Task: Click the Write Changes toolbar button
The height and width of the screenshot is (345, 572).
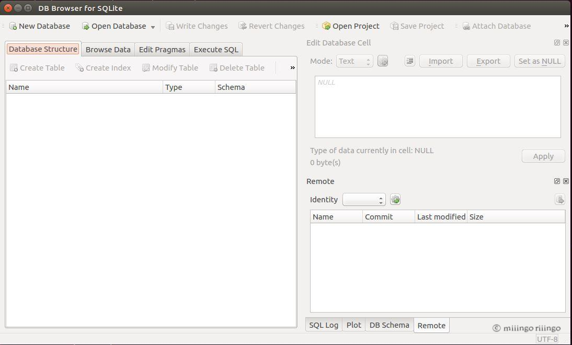Action: (x=197, y=26)
